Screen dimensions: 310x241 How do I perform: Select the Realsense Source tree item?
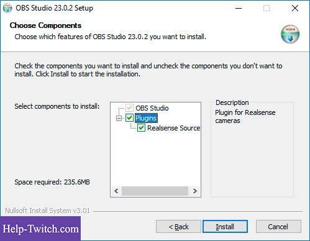(x=173, y=128)
